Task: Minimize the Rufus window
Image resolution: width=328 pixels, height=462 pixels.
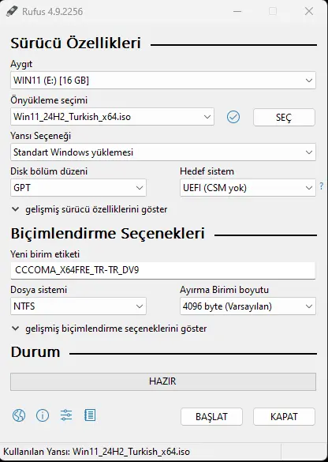Action: click(237, 11)
